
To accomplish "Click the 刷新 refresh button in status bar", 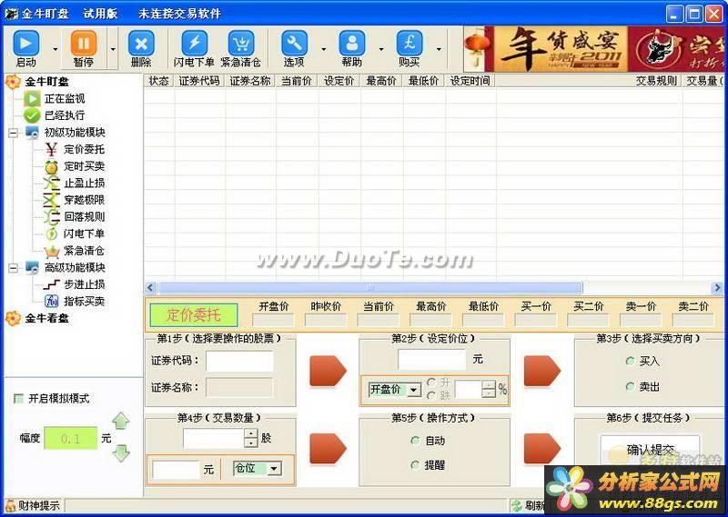I will tap(528, 505).
